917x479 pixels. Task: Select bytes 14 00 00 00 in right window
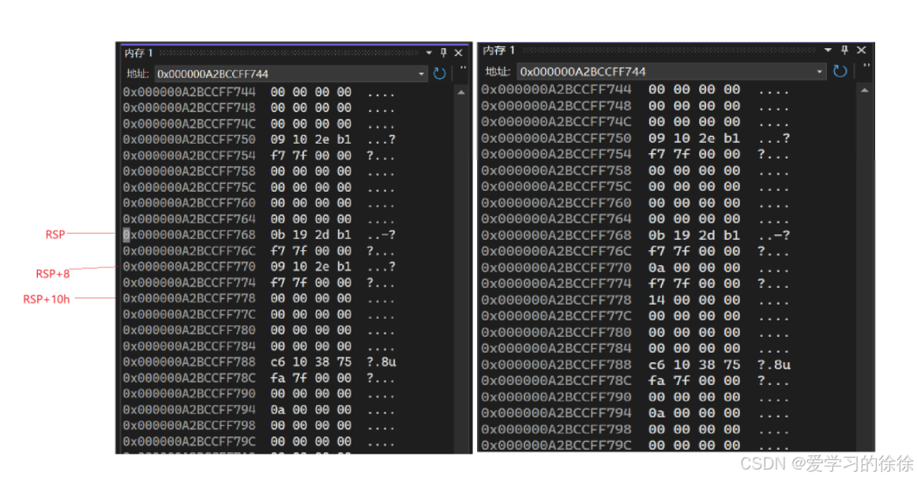click(694, 300)
